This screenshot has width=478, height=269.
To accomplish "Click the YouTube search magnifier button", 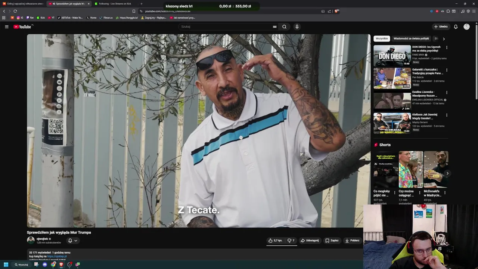I will (x=284, y=27).
